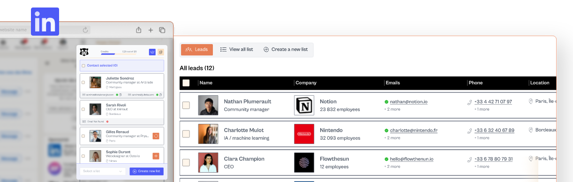Click Nintendo company logo

[x=304, y=134]
